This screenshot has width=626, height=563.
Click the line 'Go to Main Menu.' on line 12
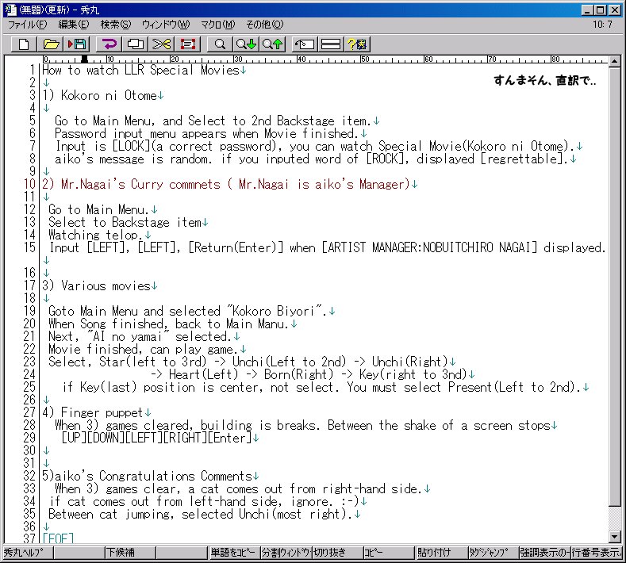tap(98, 209)
